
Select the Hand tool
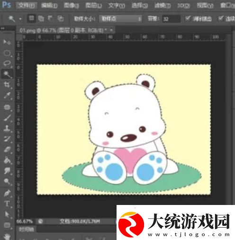tap(7, 237)
